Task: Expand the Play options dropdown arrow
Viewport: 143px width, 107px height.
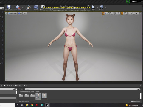Action: tap(97, 8)
